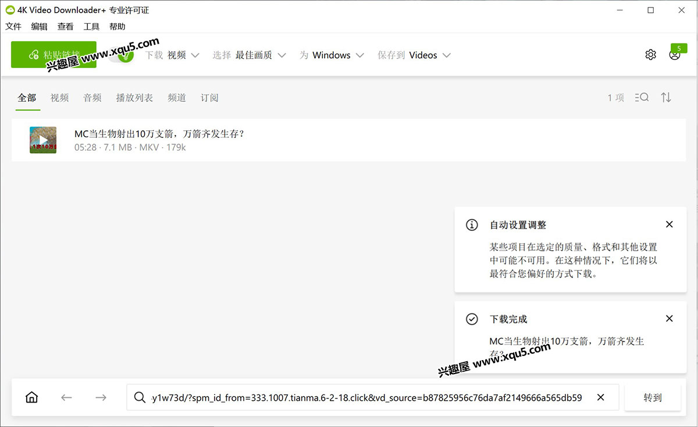
Task: Click the 4K Video Downloader title icon
Action: (x=10, y=10)
